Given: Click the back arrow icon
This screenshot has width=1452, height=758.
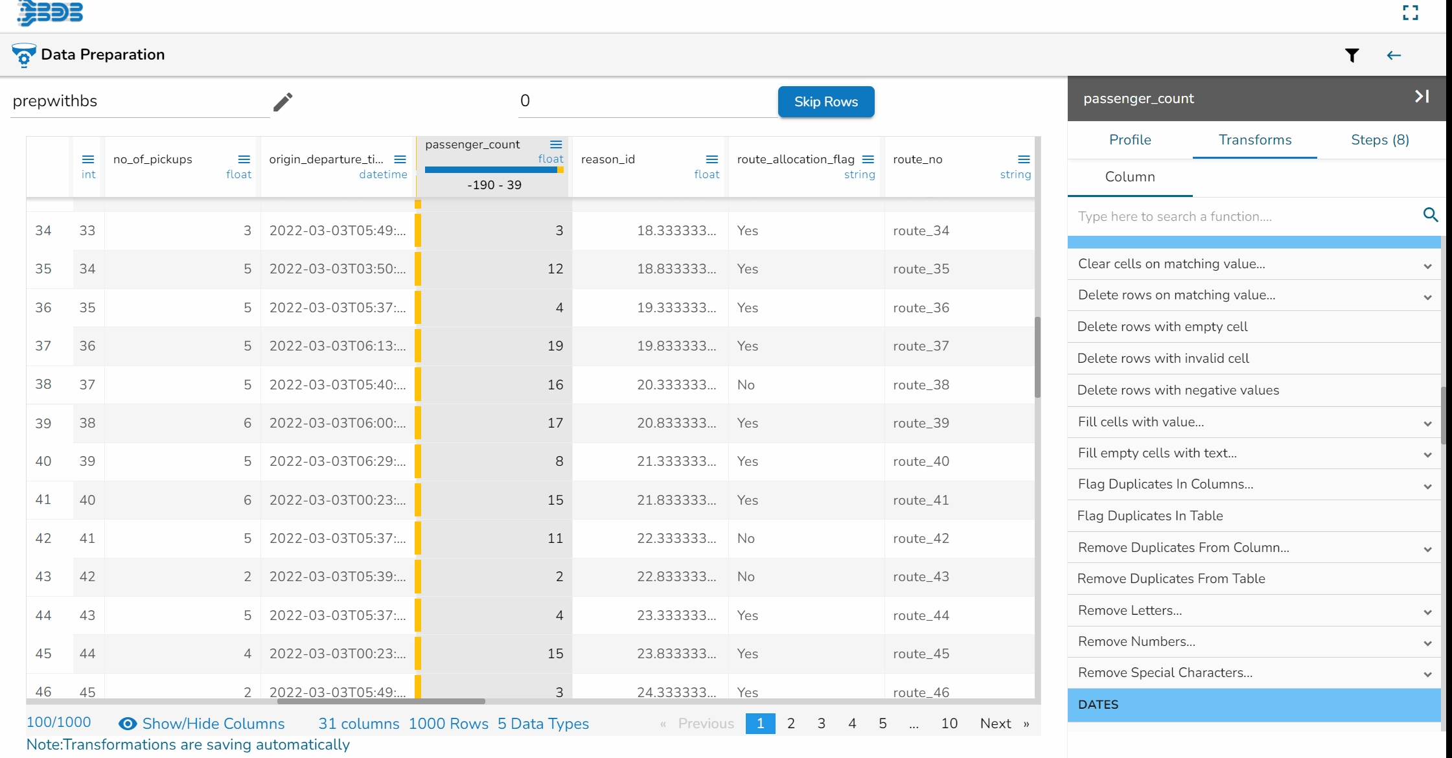Looking at the screenshot, I should click(x=1394, y=56).
